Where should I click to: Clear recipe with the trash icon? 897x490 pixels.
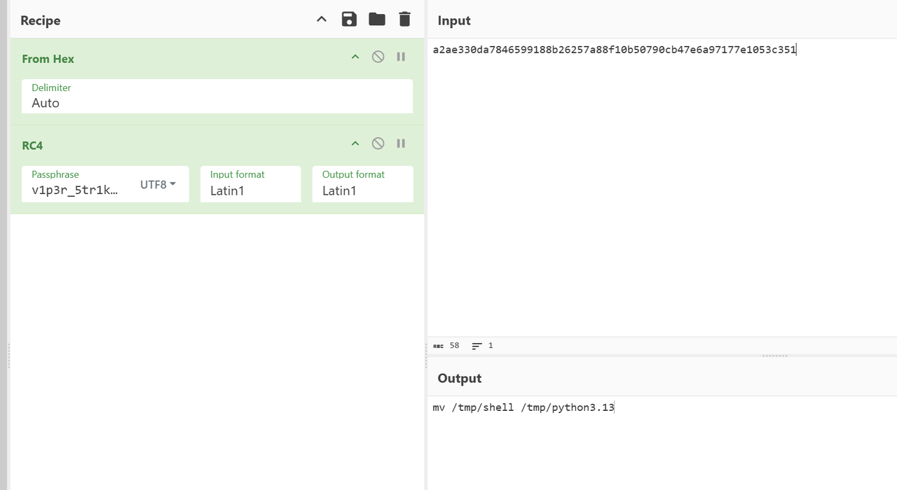[404, 20]
